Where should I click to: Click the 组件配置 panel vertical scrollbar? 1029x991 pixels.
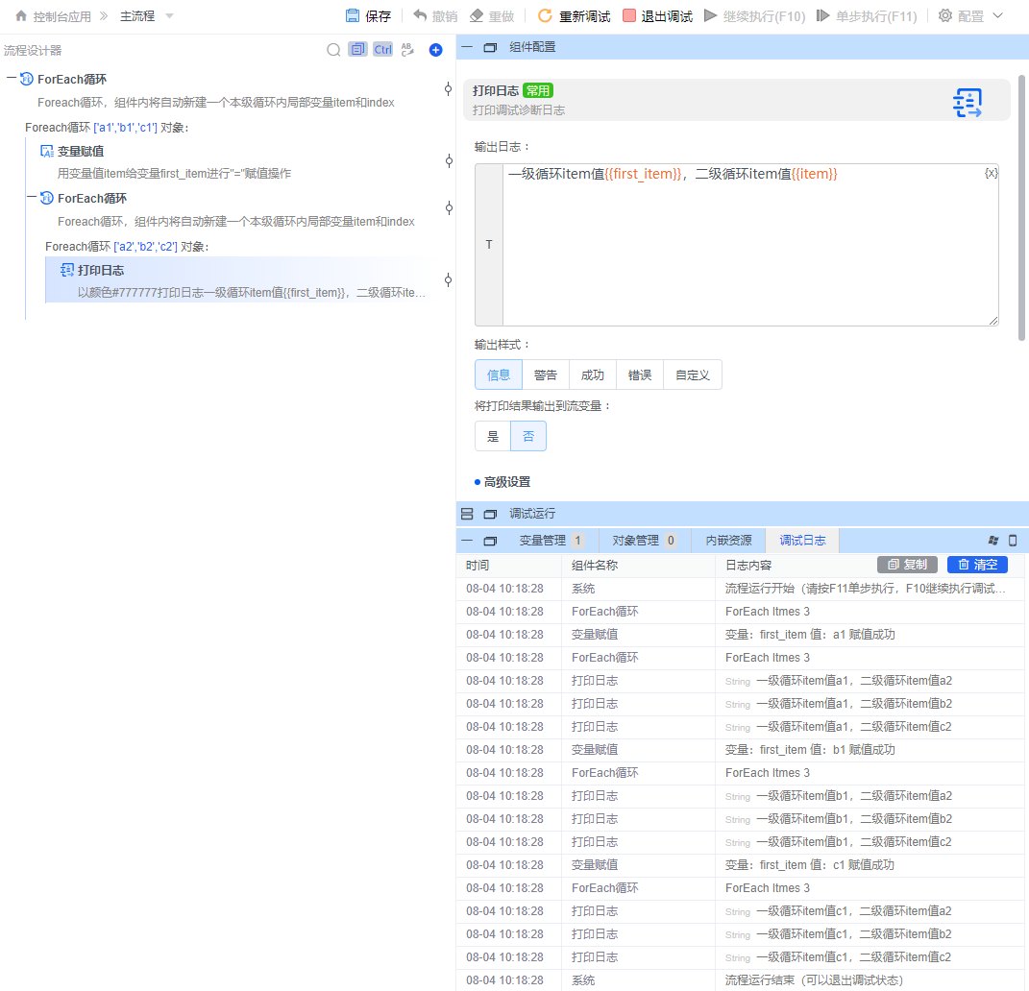click(1021, 207)
